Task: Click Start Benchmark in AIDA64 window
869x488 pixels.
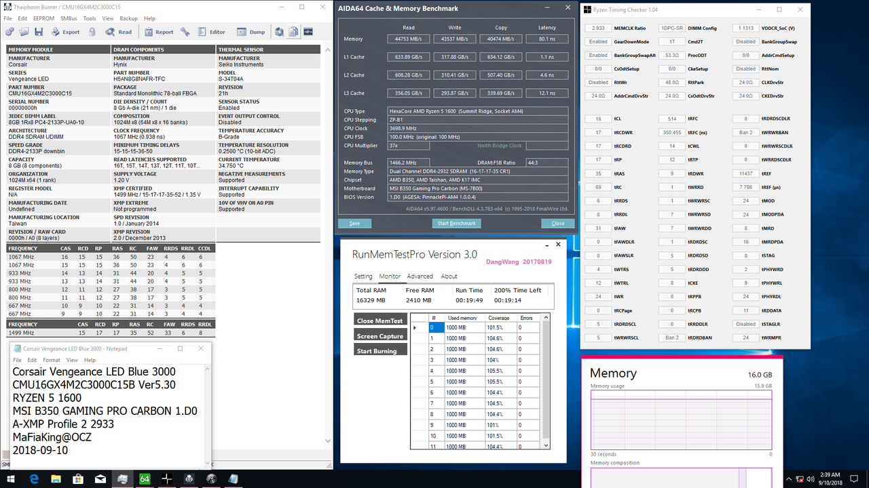Action: coord(458,223)
